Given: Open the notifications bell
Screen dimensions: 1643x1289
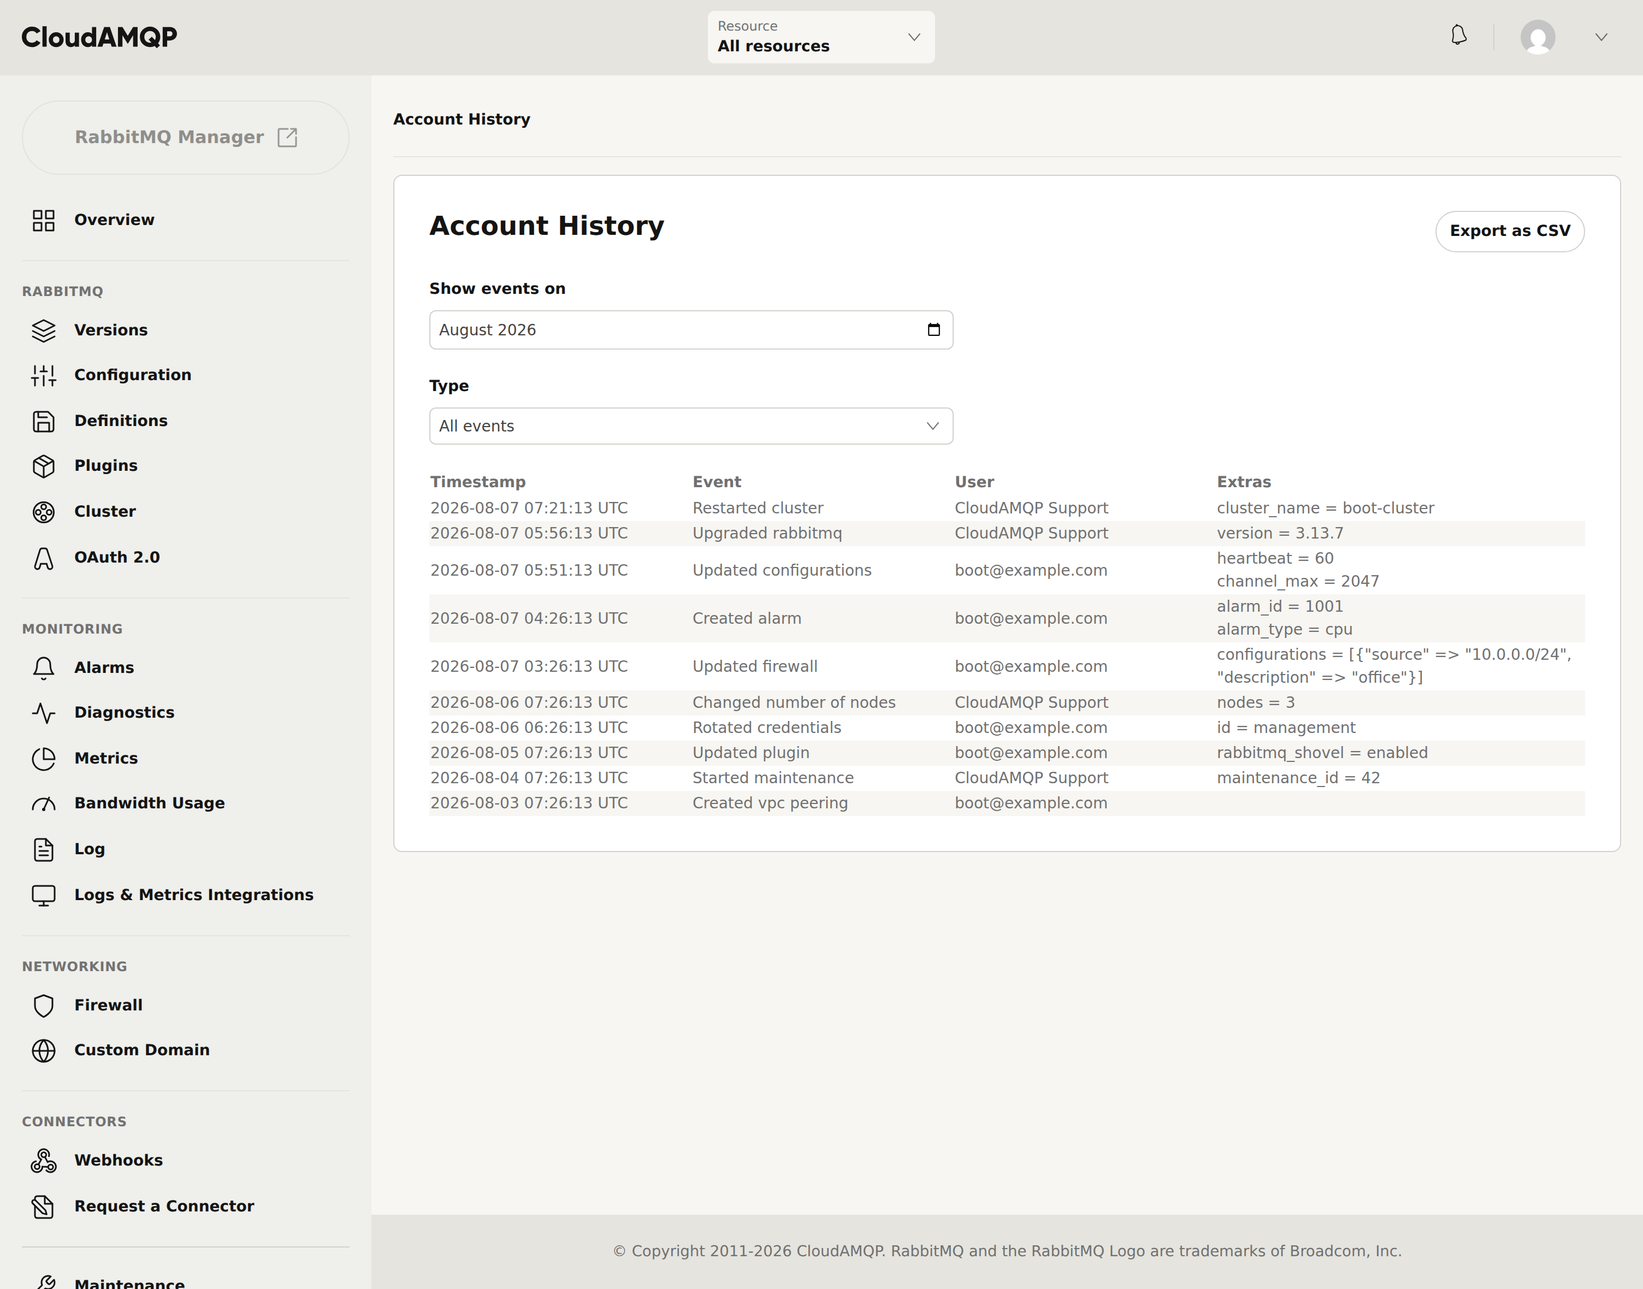Looking at the screenshot, I should click(x=1458, y=36).
